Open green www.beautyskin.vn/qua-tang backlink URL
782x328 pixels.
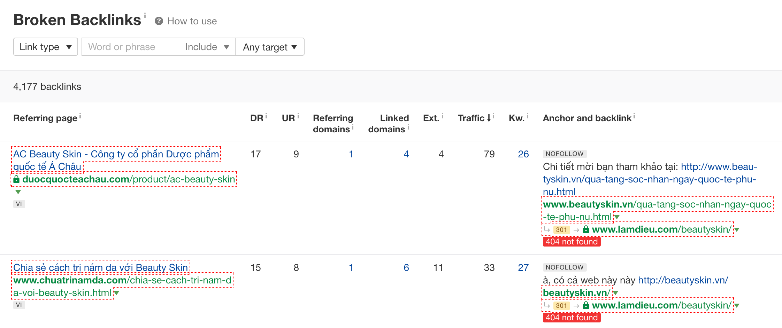pos(657,210)
